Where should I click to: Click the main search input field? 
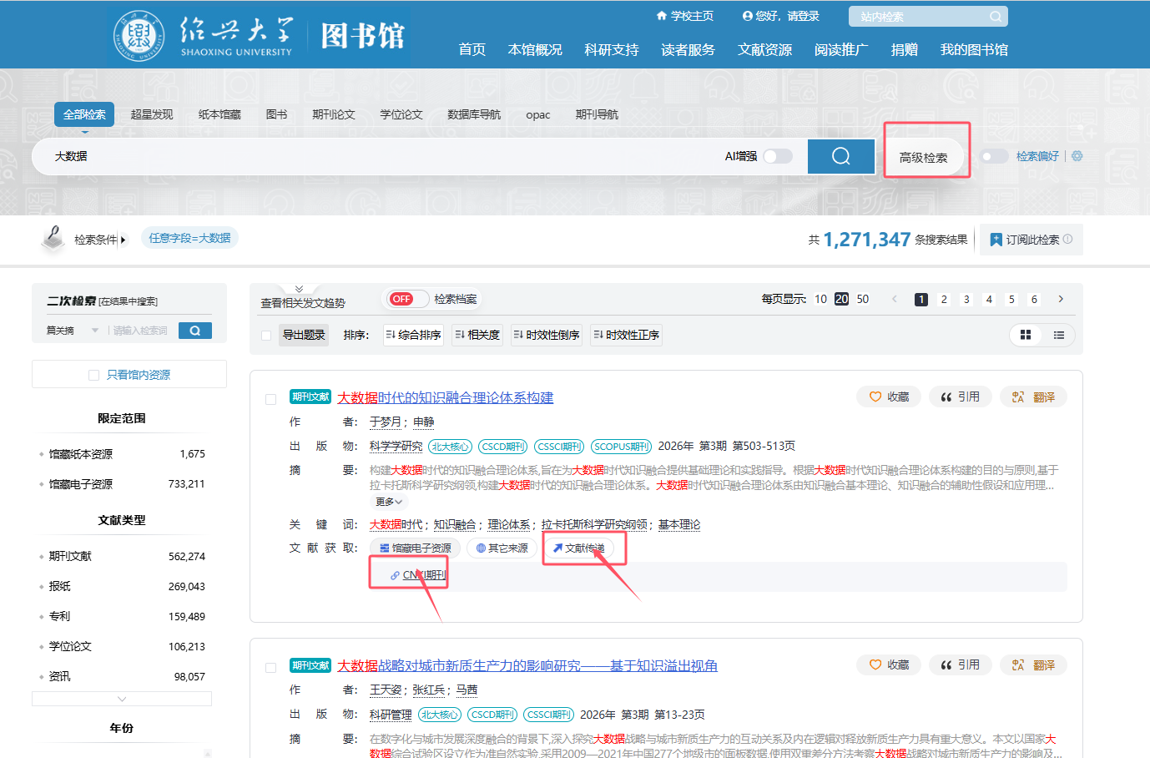376,156
